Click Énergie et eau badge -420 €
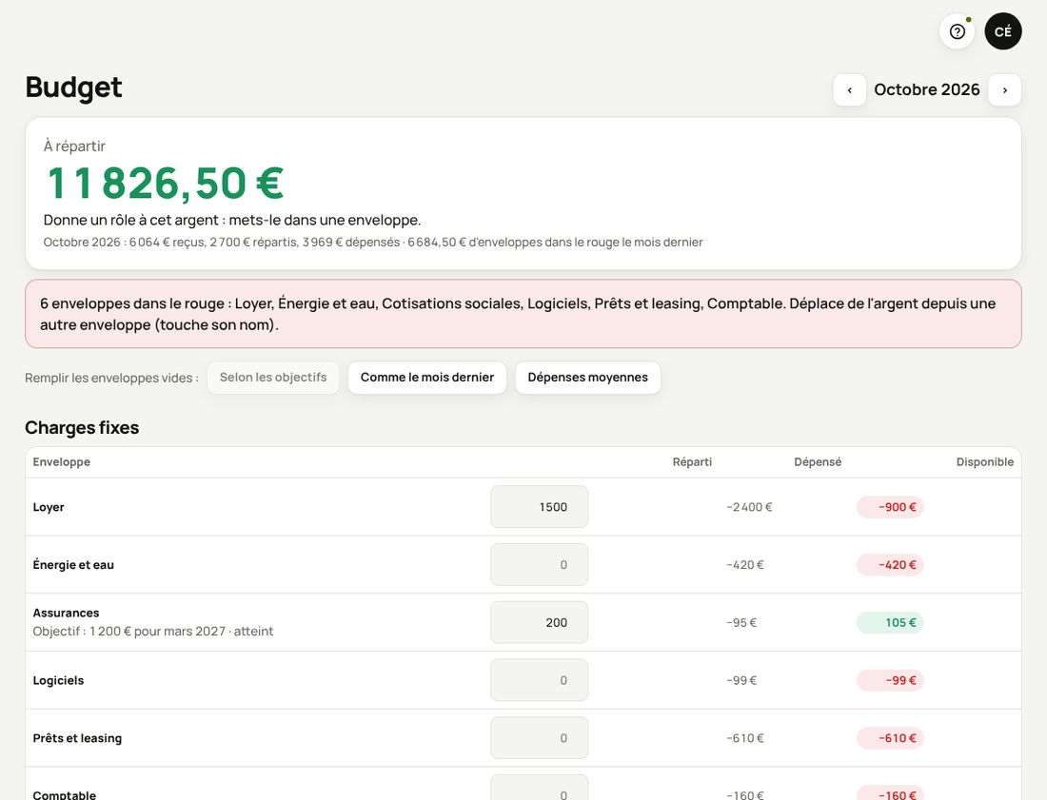 tap(890, 564)
